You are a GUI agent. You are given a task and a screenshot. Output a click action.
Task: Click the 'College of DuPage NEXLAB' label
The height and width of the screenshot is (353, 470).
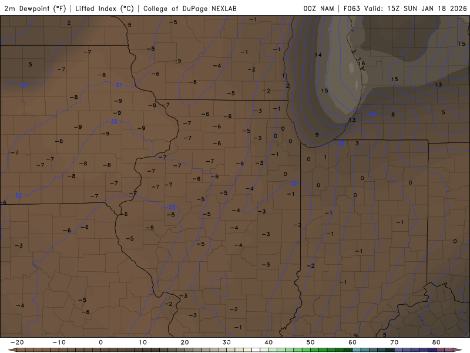point(190,8)
